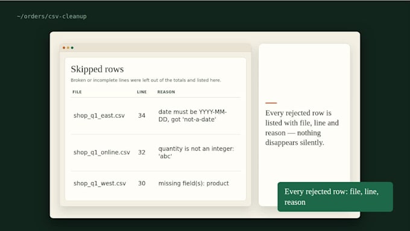Click the FILE column header
410x231 pixels.
(x=77, y=92)
